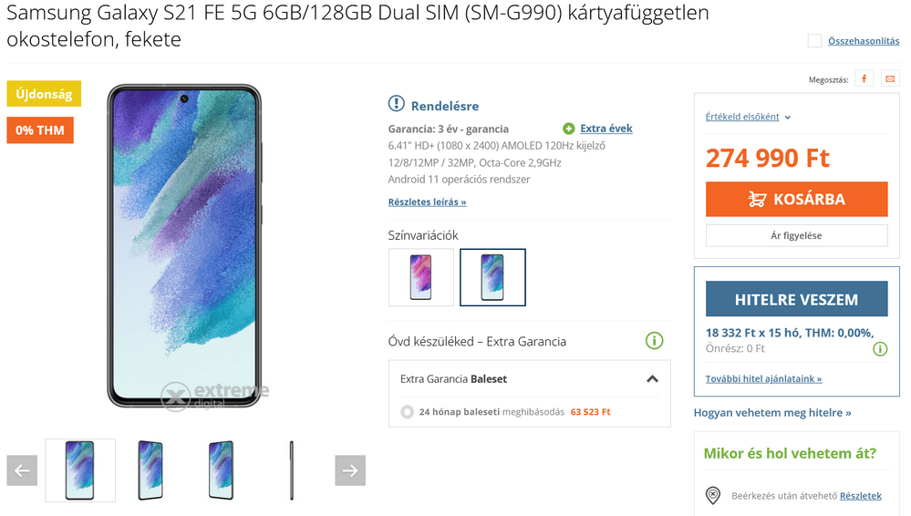Click credit offer green info icon

880,348
